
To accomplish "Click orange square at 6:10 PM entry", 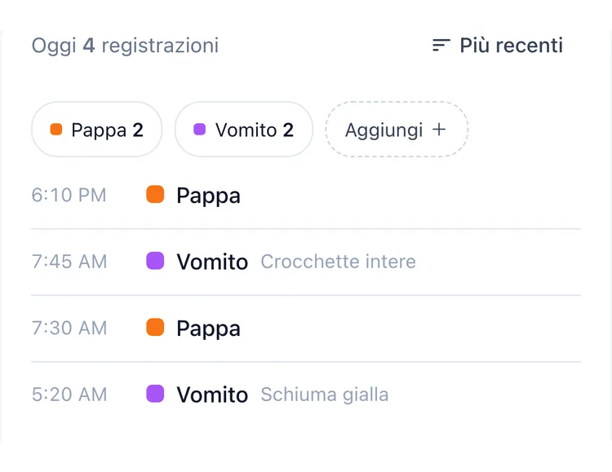I will [x=155, y=194].
